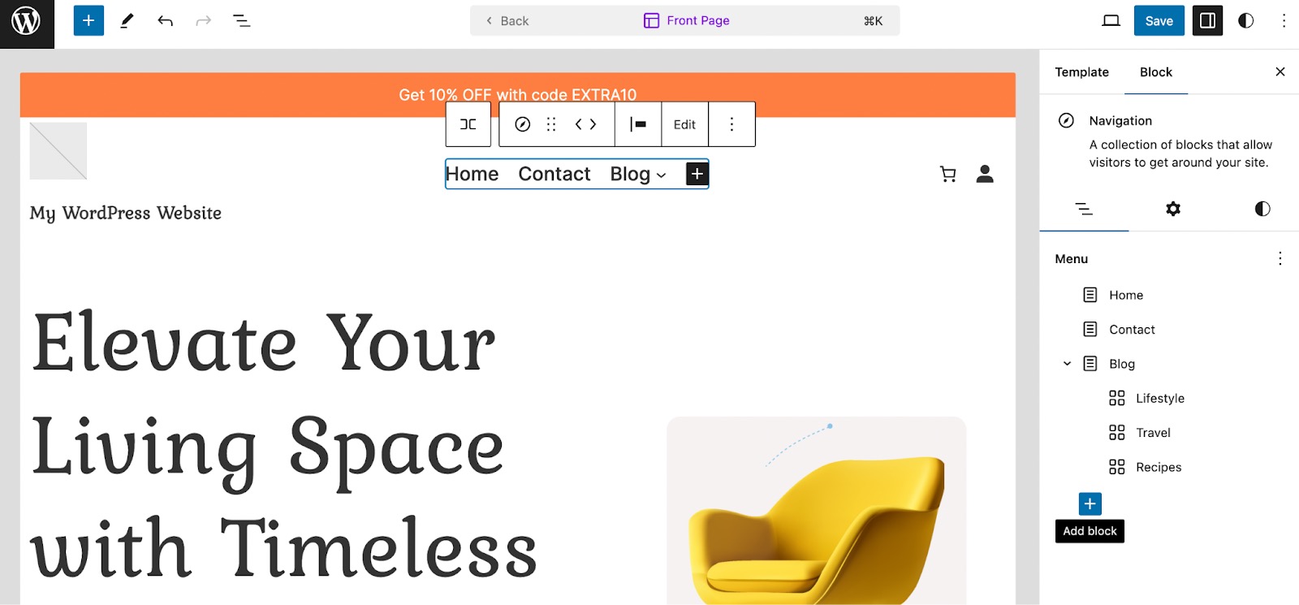The height and width of the screenshot is (605, 1299).
Task: Change navigation justification in block toolbar
Action: (638, 124)
